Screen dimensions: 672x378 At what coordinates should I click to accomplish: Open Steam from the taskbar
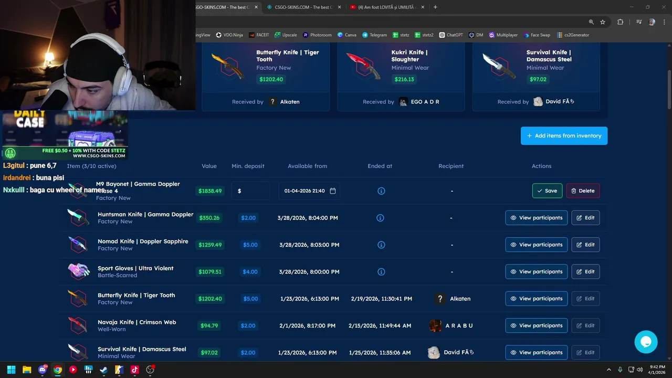(104, 370)
